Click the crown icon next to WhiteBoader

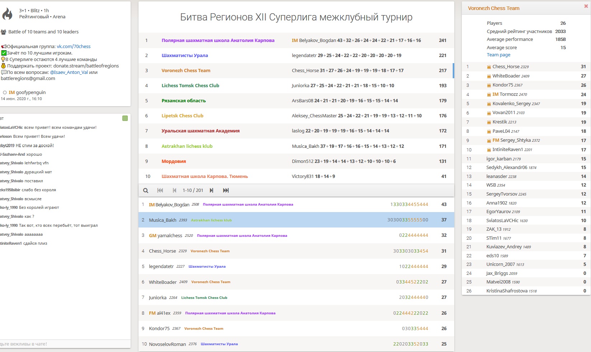[489, 76]
